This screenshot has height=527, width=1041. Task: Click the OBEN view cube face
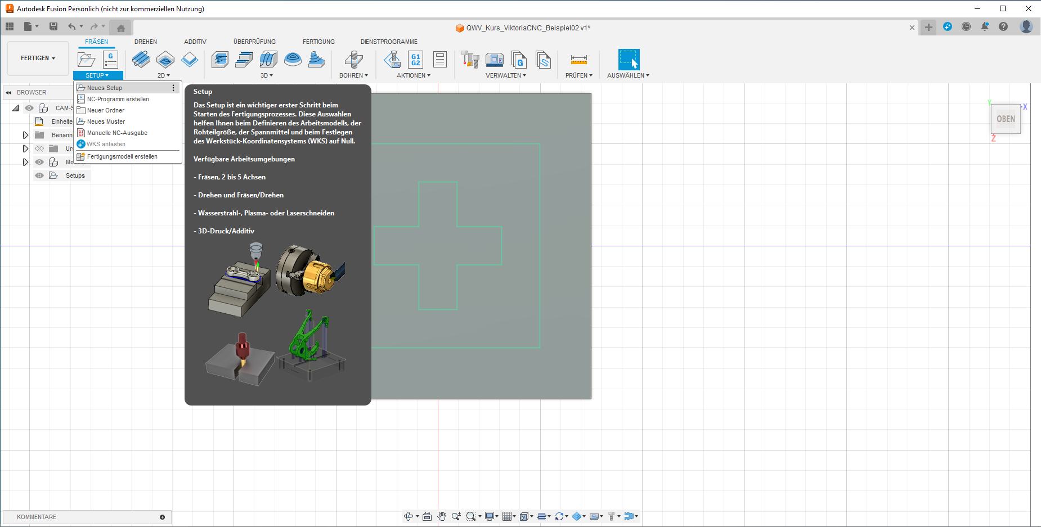point(1006,119)
